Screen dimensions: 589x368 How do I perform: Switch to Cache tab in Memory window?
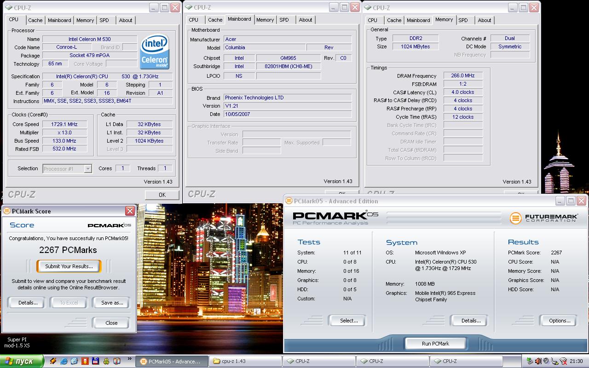394,20
